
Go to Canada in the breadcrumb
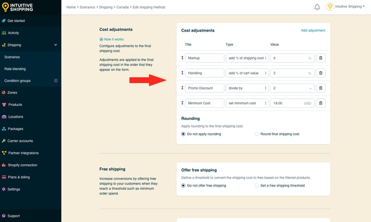122,7
